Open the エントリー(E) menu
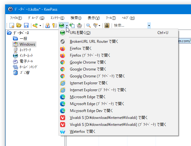 point(57,18)
